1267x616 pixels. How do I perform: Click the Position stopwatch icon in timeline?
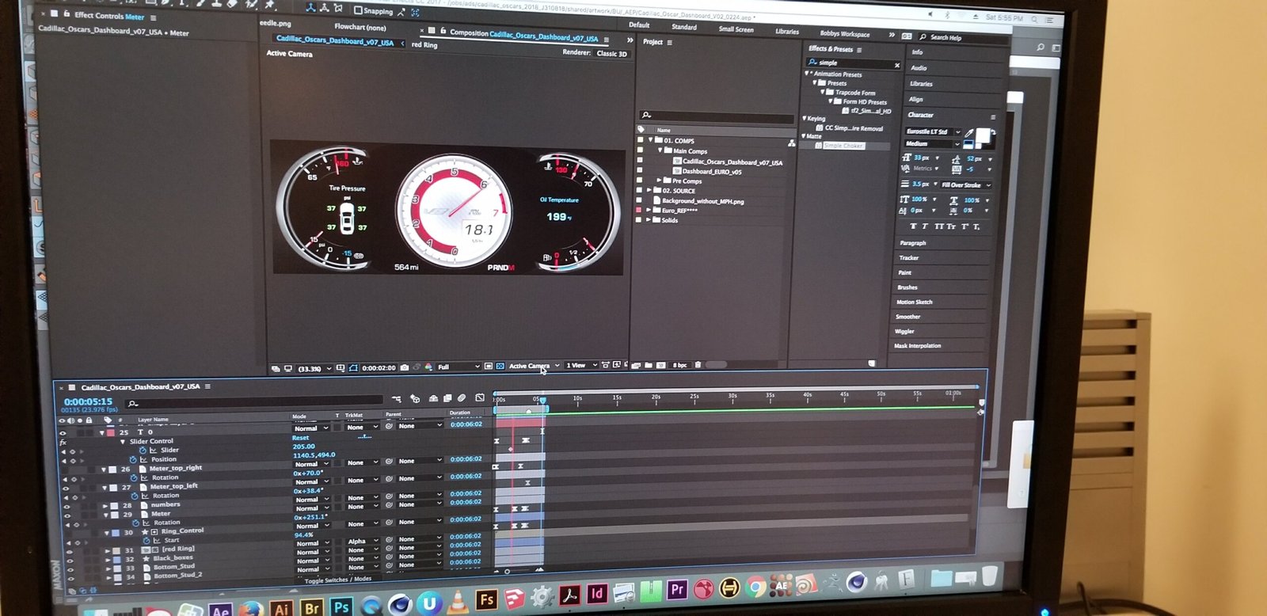coord(134,459)
